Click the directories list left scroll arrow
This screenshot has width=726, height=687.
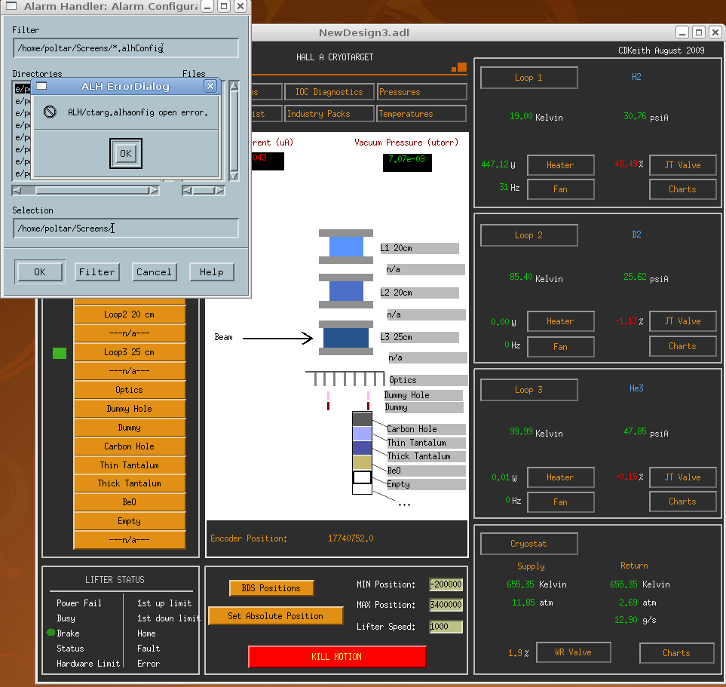[17, 190]
